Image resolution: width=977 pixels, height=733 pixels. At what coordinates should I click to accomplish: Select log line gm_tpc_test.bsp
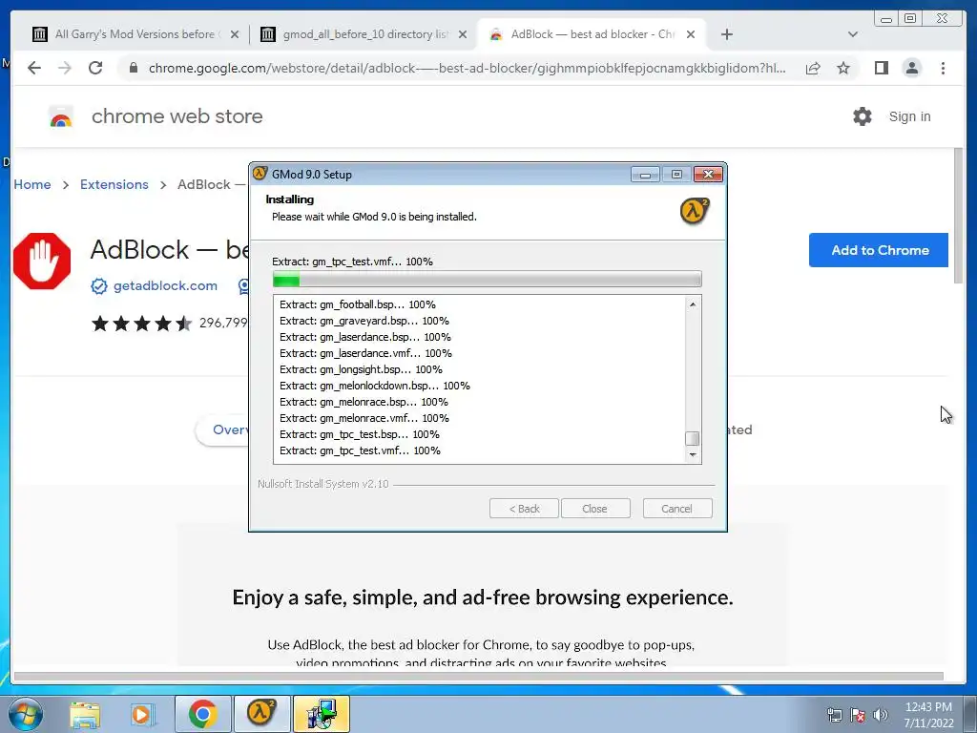tap(360, 434)
